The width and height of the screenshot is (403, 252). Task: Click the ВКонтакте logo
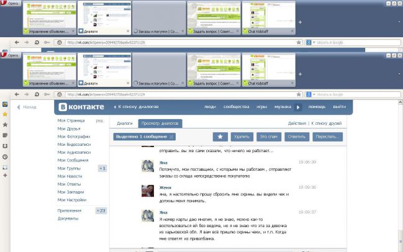80,107
